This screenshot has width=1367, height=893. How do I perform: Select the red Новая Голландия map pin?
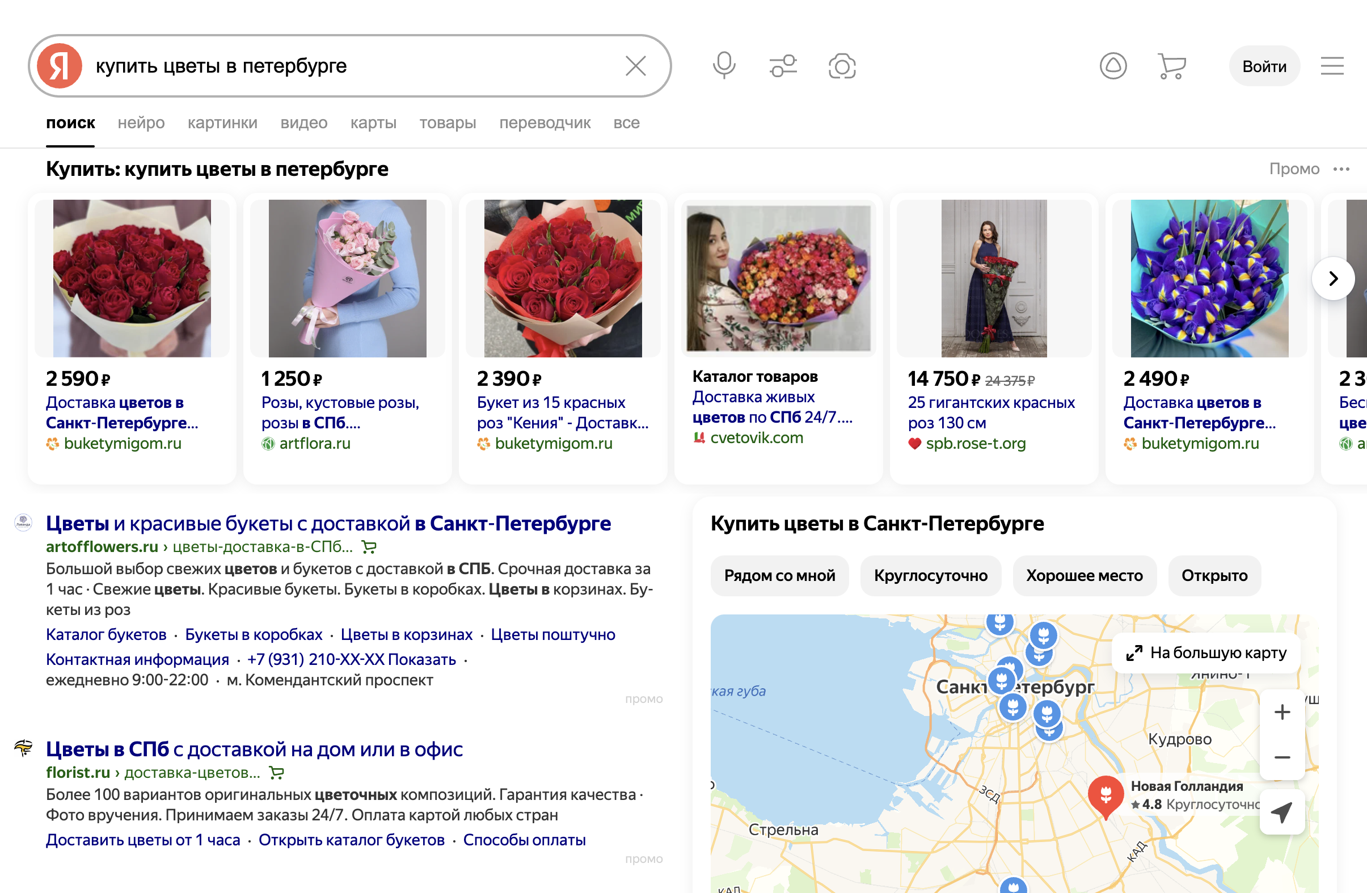click(x=1106, y=795)
